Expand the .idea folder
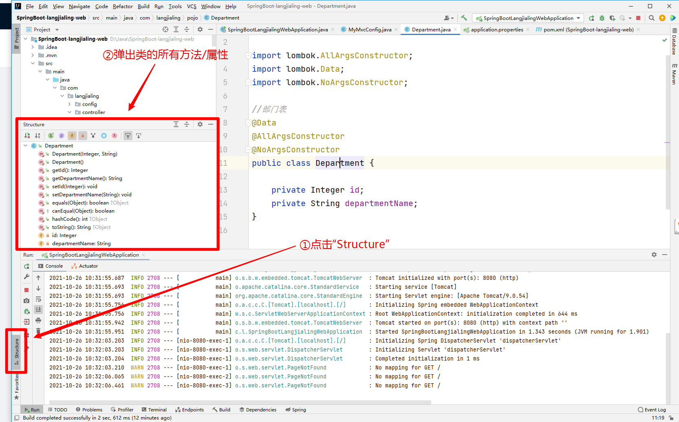This screenshot has width=679, height=422. pos(33,47)
